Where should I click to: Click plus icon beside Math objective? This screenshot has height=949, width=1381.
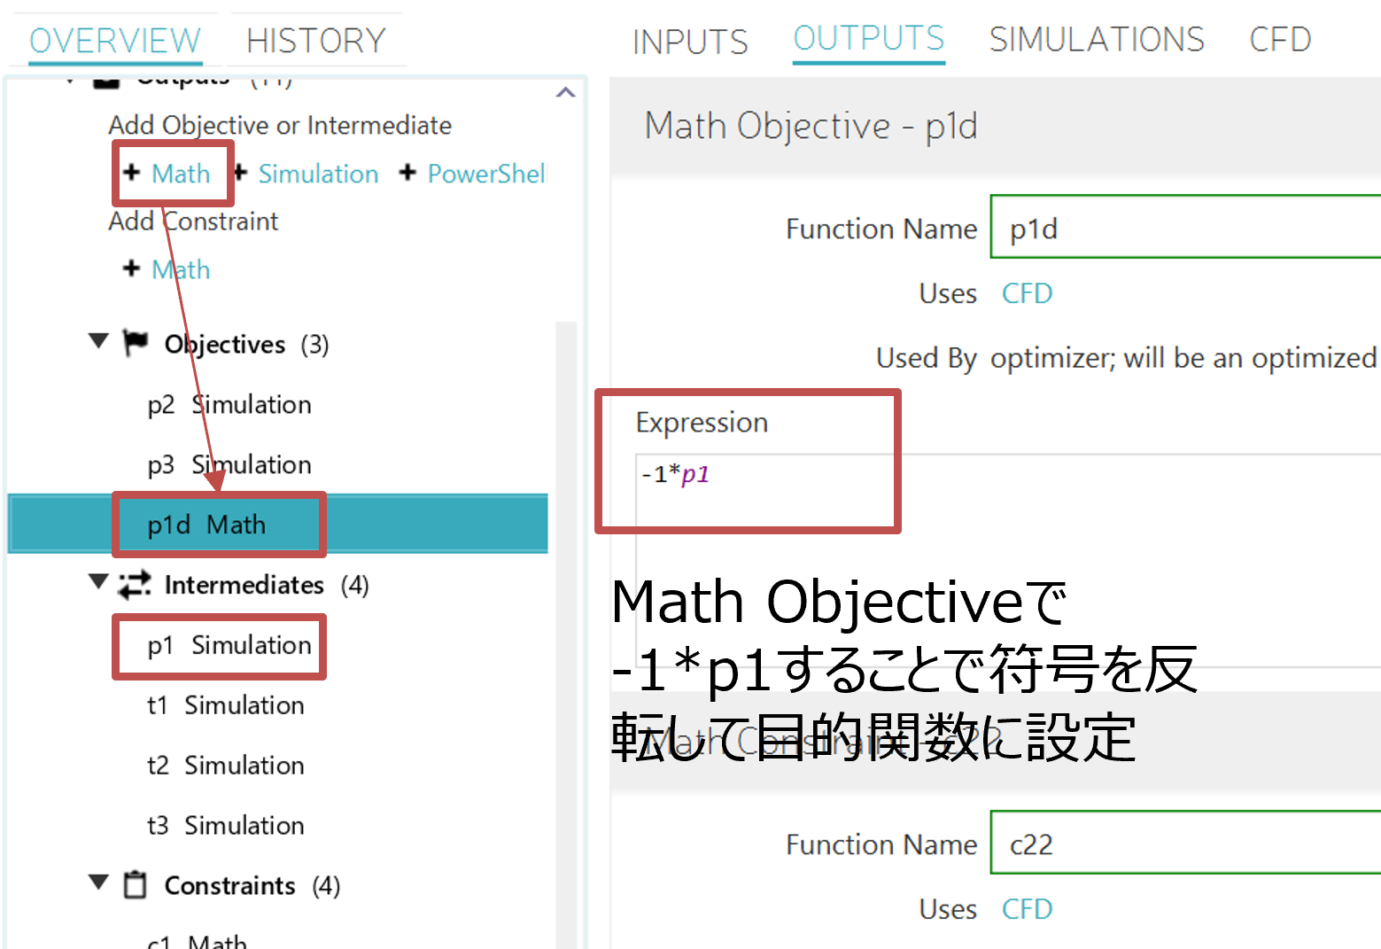coord(132,173)
